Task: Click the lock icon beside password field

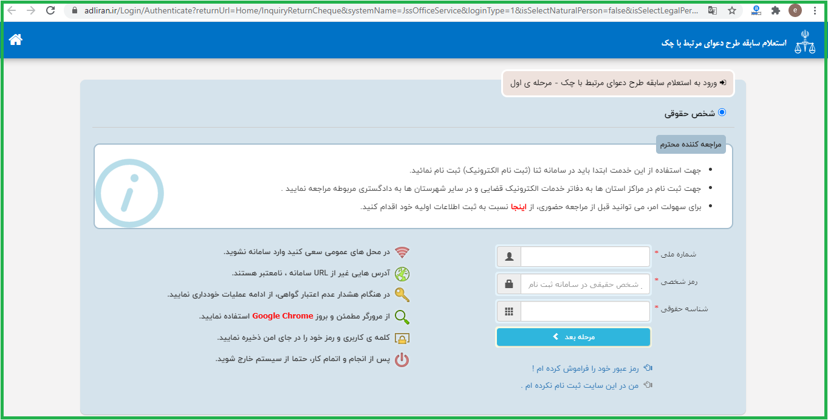Action: (x=509, y=284)
